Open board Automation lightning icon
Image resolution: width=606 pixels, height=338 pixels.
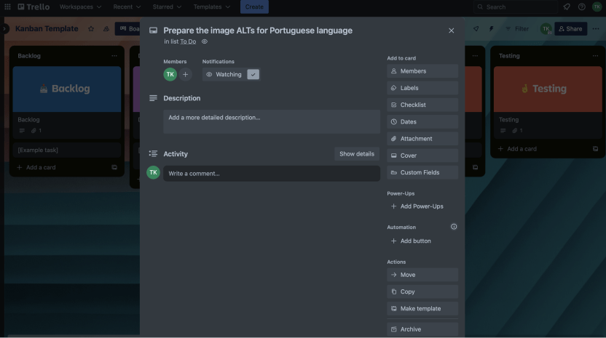coord(491,28)
